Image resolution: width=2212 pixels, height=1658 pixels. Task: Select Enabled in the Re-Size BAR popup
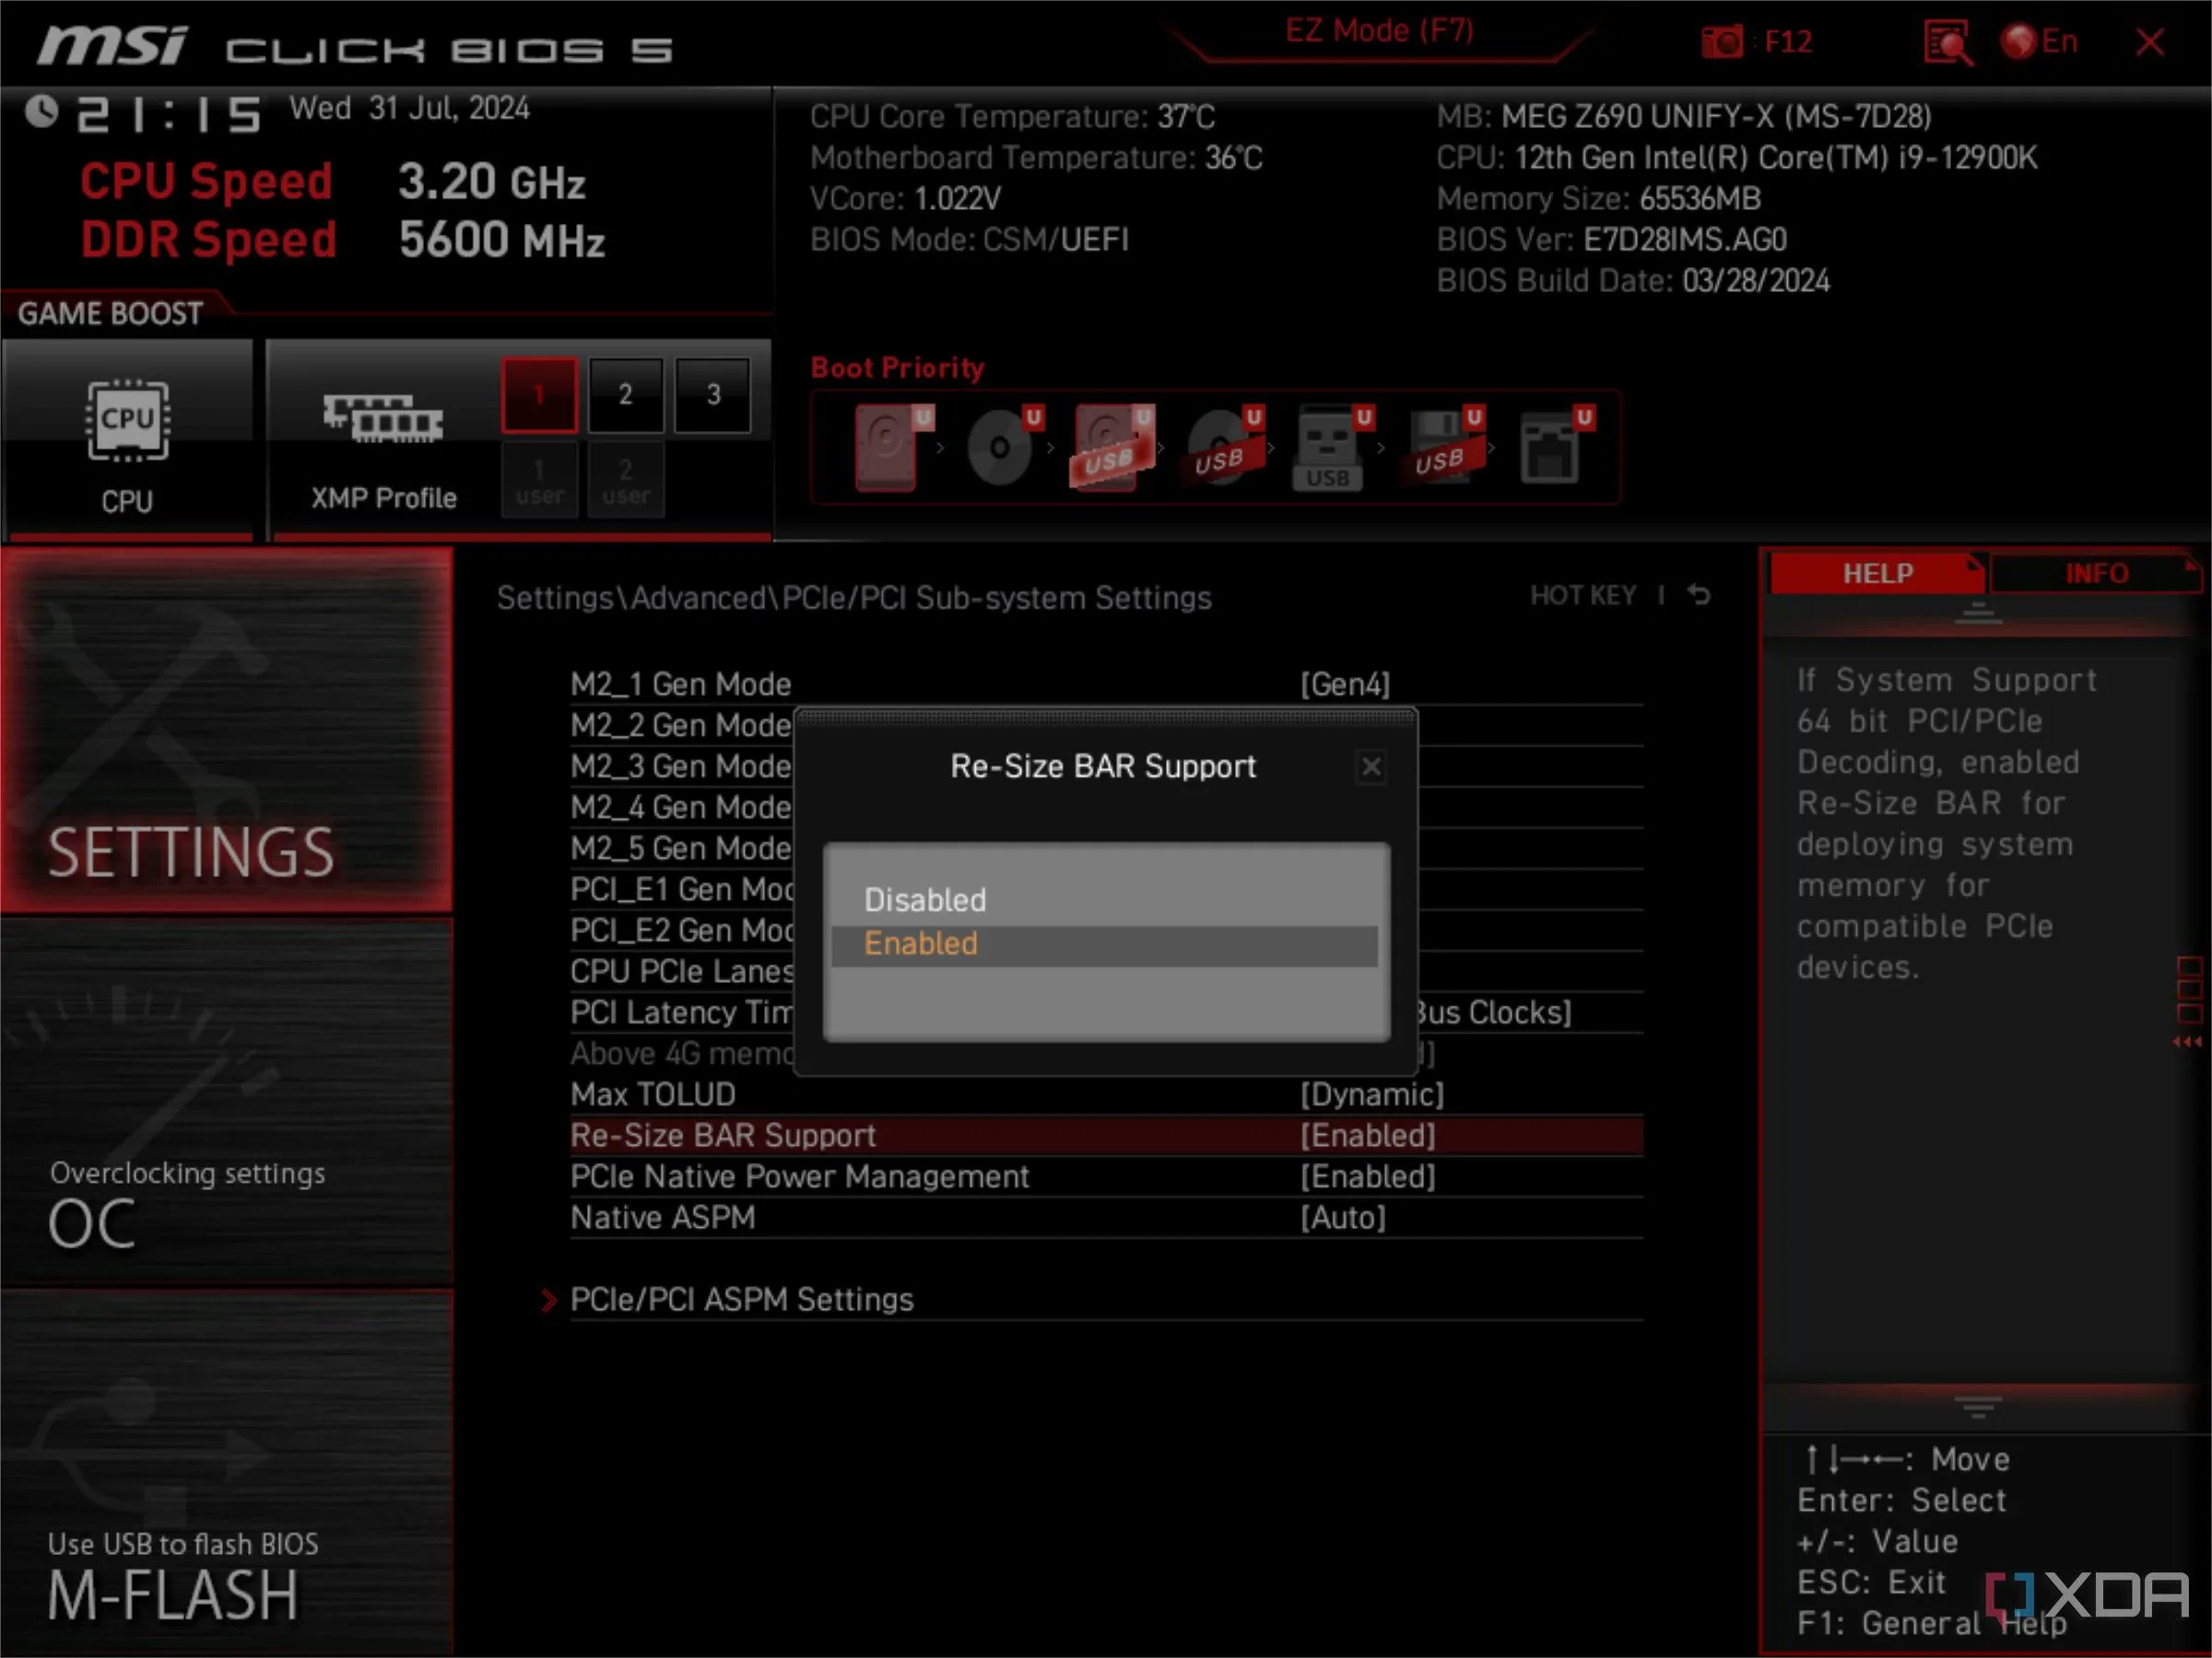920,942
